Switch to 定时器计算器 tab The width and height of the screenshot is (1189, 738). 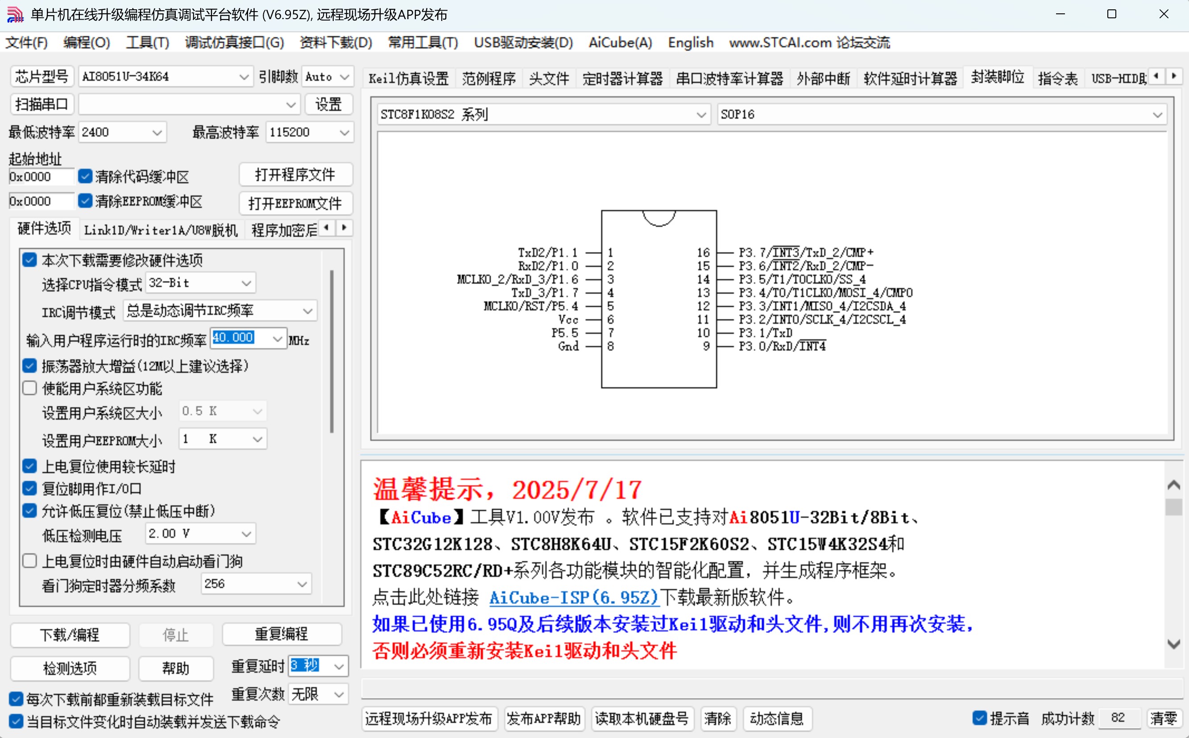(622, 78)
